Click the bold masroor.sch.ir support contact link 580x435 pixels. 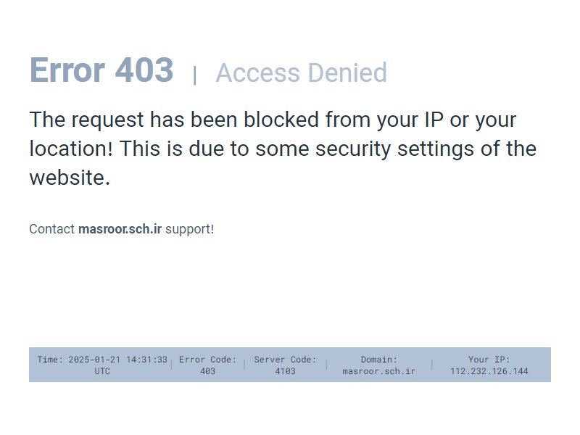click(120, 229)
